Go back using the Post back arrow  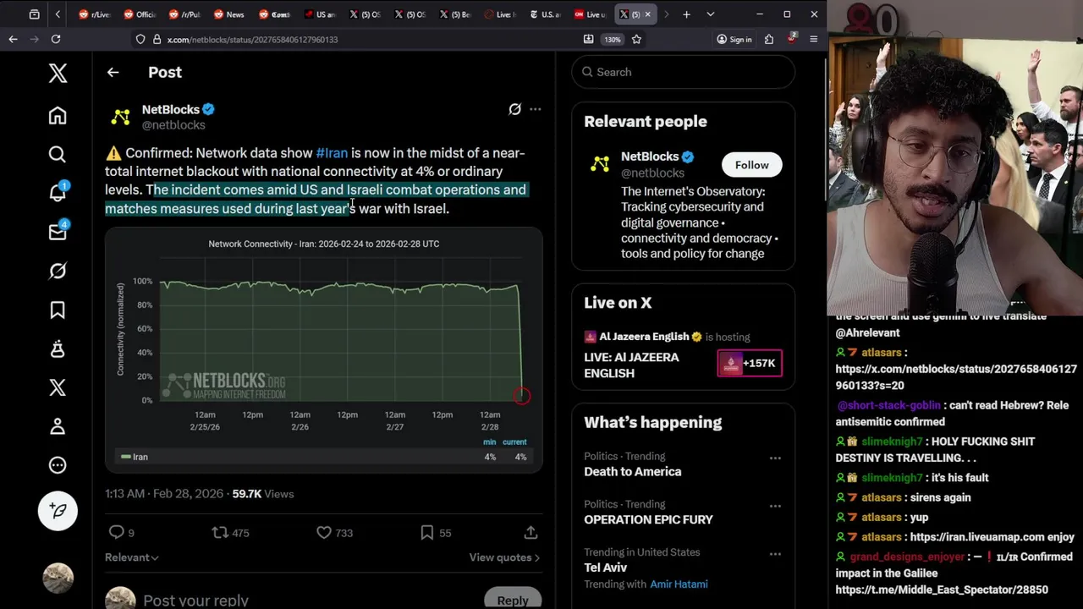click(113, 73)
